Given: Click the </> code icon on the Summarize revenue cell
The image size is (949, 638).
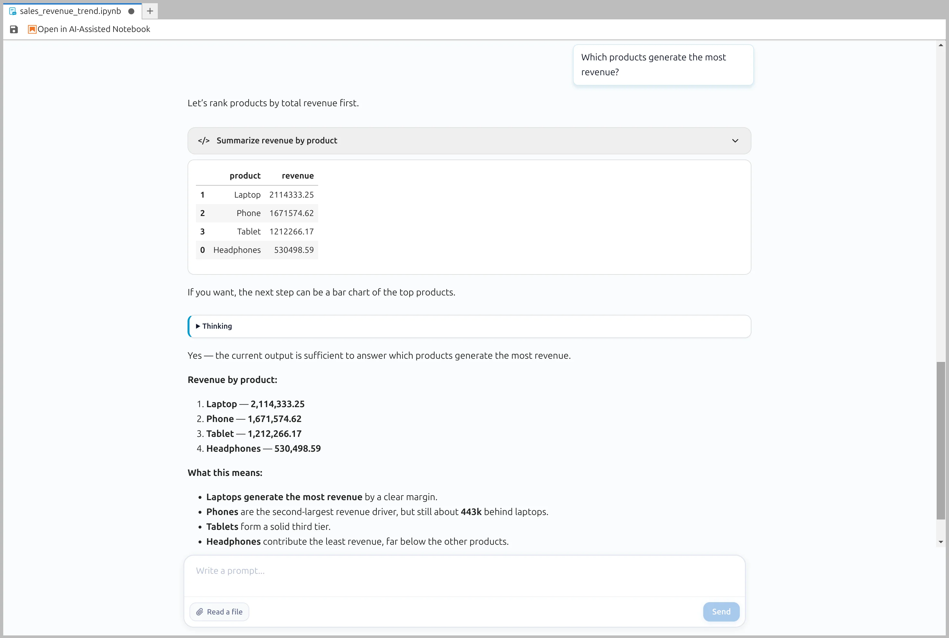Looking at the screenshot, I should (204, 140).
